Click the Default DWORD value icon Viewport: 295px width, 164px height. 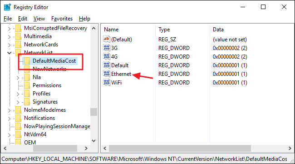click(x=107, y=65)
